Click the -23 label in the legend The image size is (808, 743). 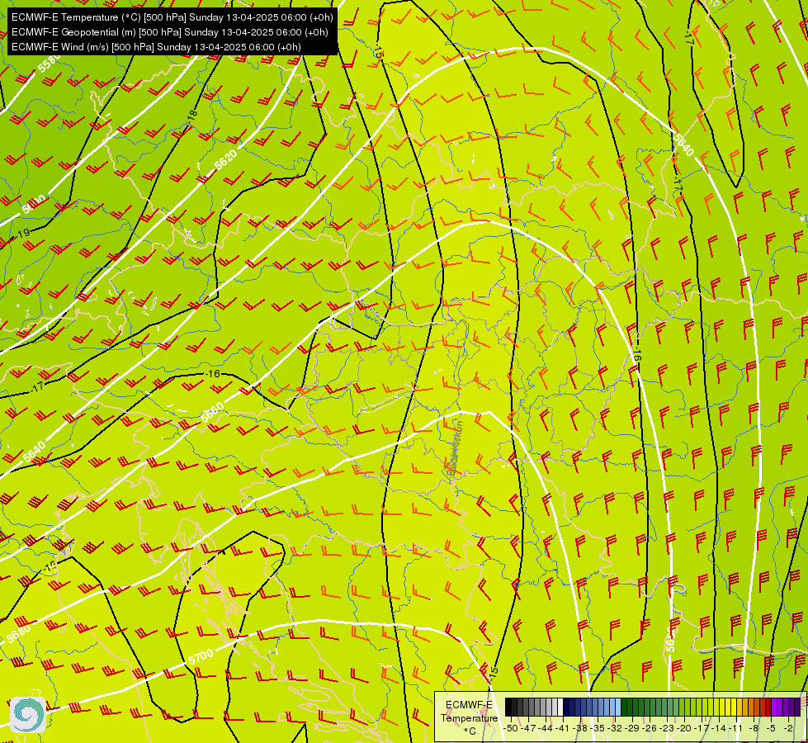pyautogui.click(x=667, y=728)
